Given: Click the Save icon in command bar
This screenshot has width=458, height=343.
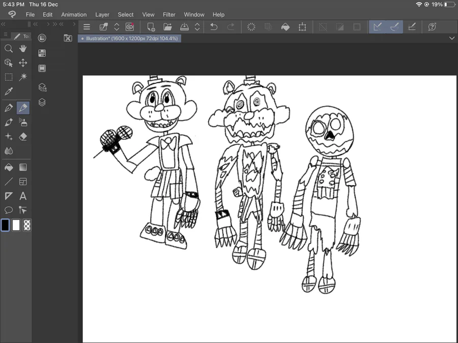Looking at the screenshot, I should click(184, 27).
